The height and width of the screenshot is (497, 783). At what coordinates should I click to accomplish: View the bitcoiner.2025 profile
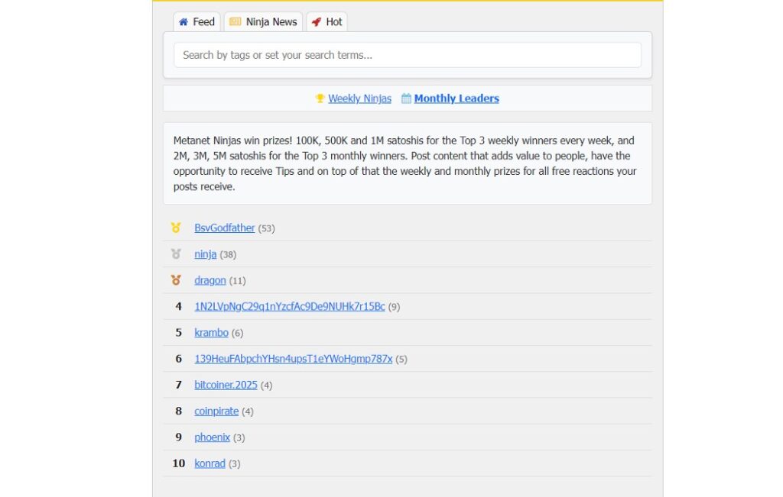click(x=226, y=385)
